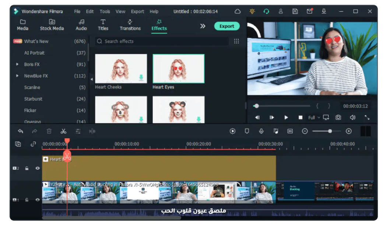The width and height of the screenshot is (386, 231).
Task: Redo the last action
Action: [x=35, y=131]
